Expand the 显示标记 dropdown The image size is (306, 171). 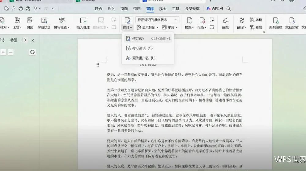pos(147,27)
